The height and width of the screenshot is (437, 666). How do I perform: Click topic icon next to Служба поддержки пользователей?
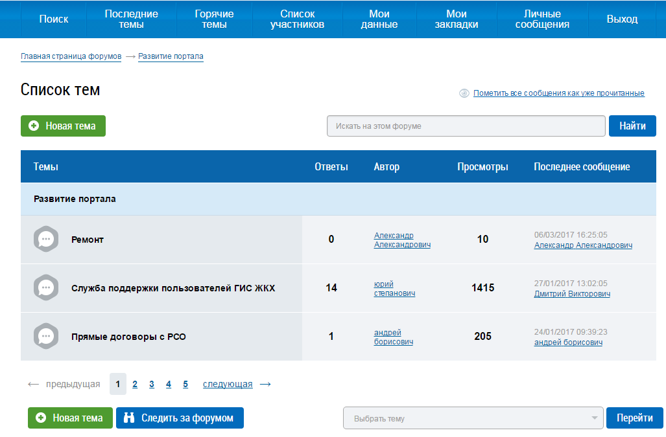pyautogui.click(x=46, y=287)
